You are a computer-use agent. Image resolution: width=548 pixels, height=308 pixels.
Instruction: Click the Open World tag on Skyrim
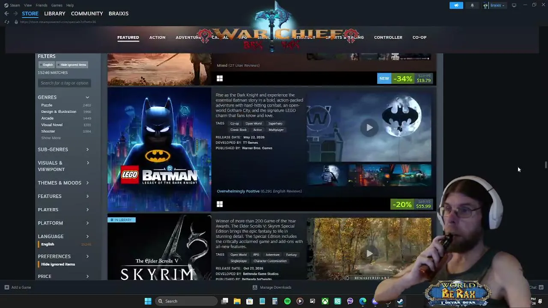238,255
